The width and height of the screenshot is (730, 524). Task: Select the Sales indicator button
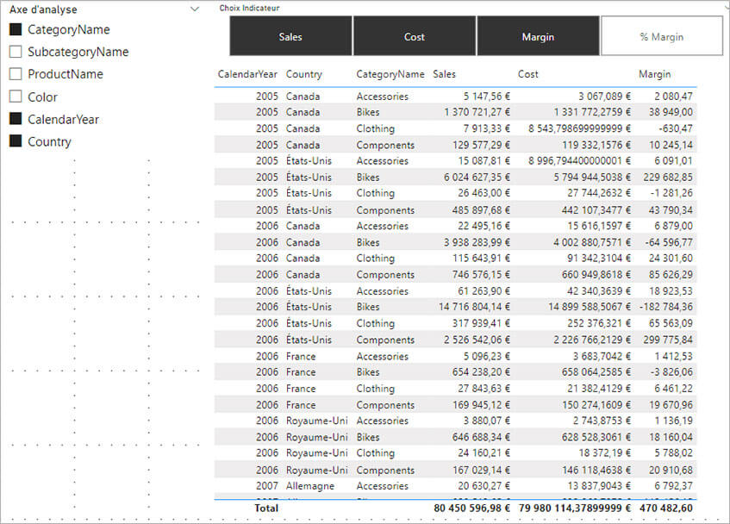pos(290,36)
